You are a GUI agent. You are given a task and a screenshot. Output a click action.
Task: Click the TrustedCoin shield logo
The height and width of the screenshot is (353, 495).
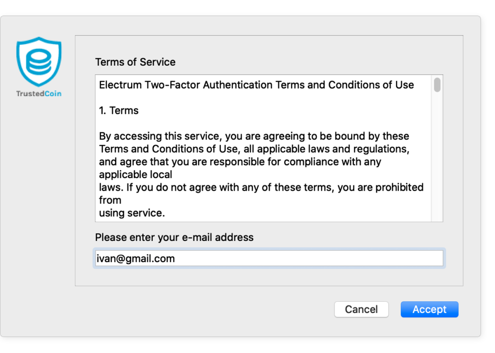pos(39,61)
